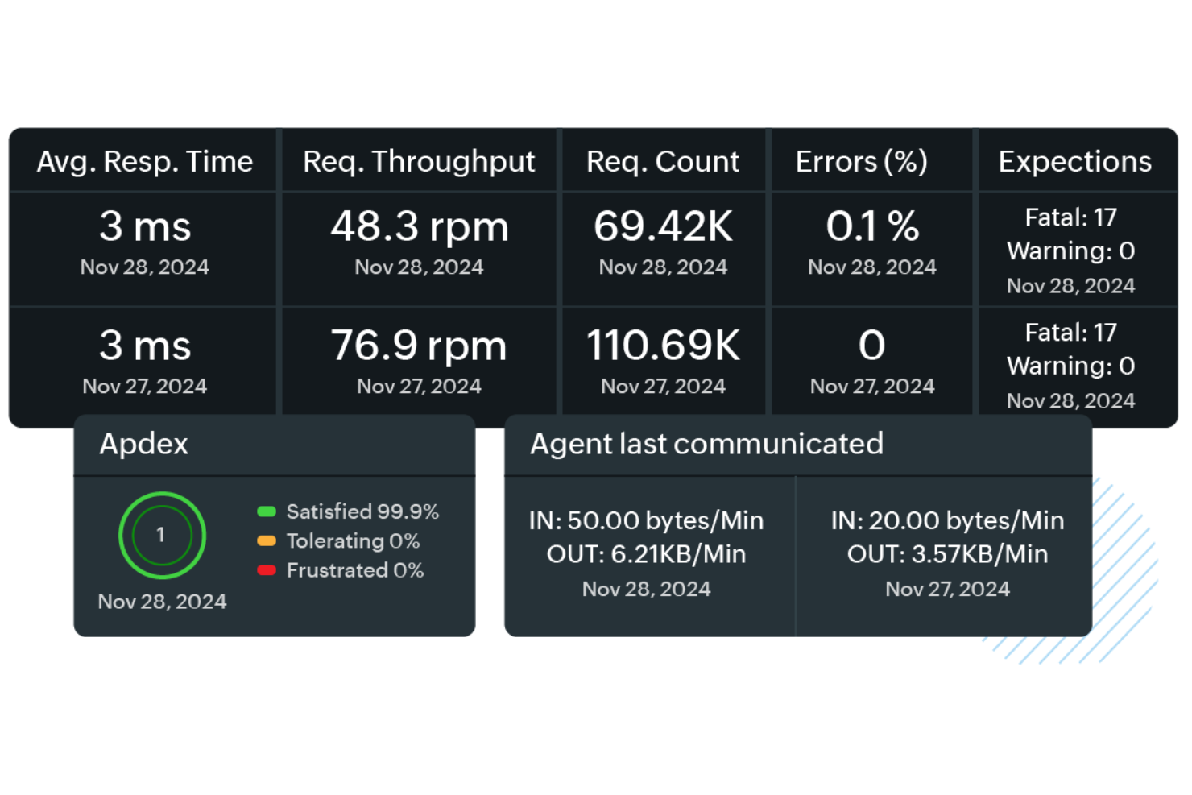1192x795 pixels.
Task: Select the red Frustrated legend swatch
Action: click(x=267, y=570)
